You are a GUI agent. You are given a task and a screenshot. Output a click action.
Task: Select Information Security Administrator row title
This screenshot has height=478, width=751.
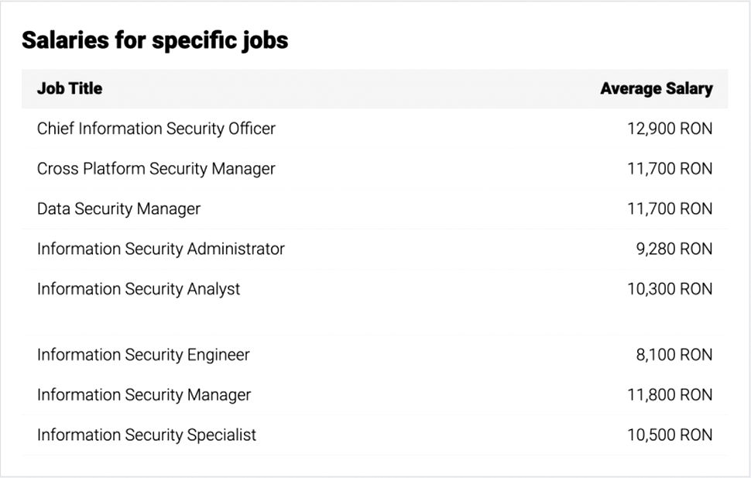pyautogui.click(x=161, y=249)
